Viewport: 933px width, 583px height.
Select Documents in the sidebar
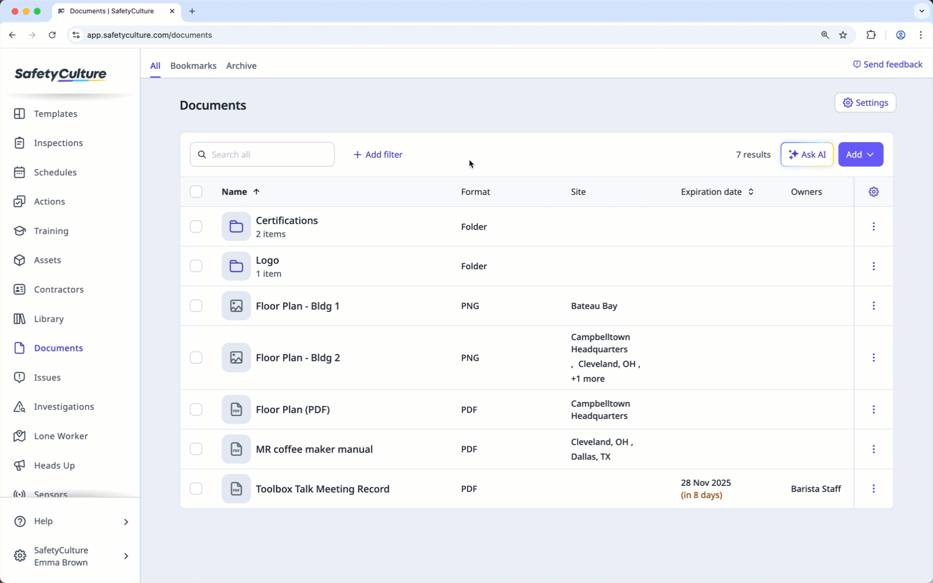58,348
